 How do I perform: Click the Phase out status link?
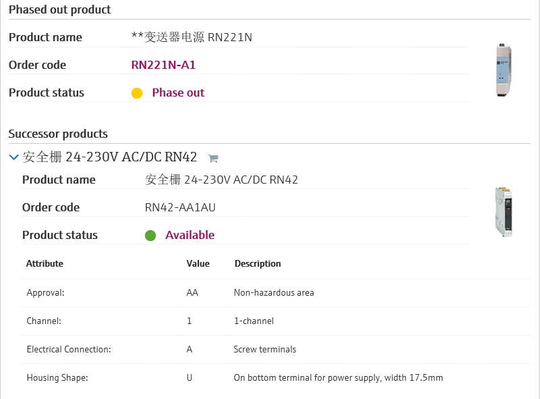[x=178, y=92]
